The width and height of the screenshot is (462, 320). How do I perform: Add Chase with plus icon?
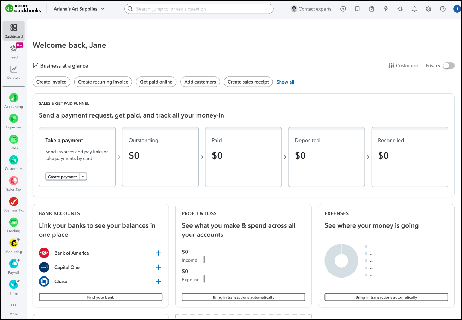pyautogui.click(x=158, y=281)
